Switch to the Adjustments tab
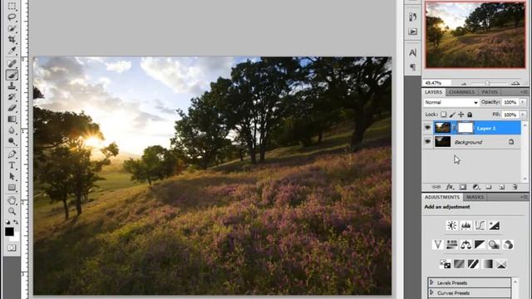532x299 pixels. tap(442, 198)
